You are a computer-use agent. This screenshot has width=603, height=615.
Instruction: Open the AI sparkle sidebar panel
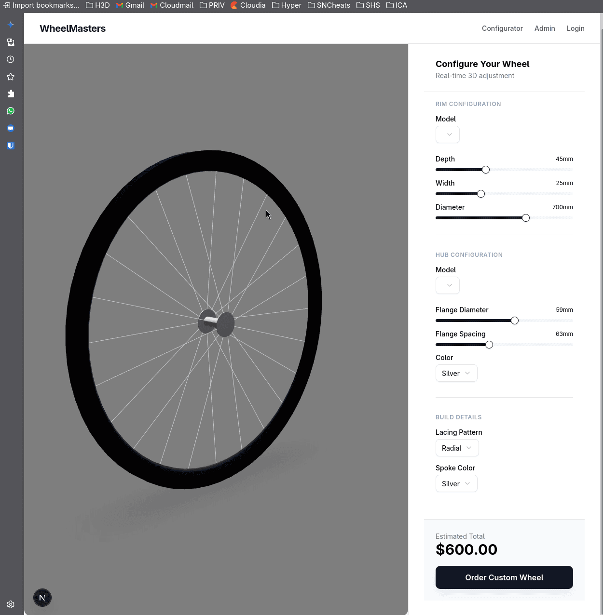11,25
